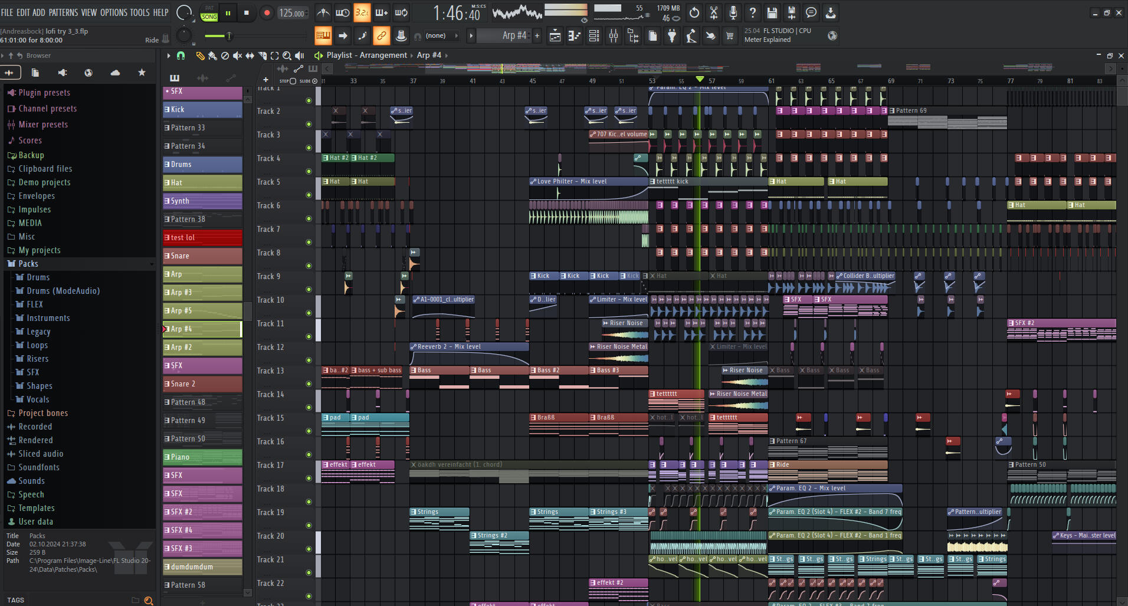Select the Mute tool in the playlist toolbar

[x=237, y=55]
